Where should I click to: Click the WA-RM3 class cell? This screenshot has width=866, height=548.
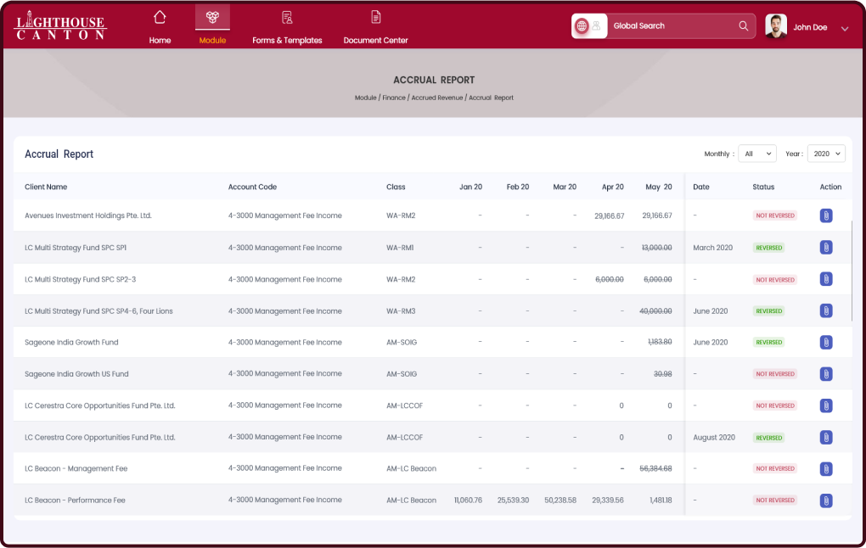coord(401,311)
